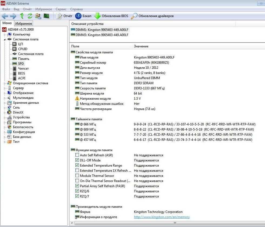Select the CPUID tree item
Screen dimensions: 265x227
22,49
